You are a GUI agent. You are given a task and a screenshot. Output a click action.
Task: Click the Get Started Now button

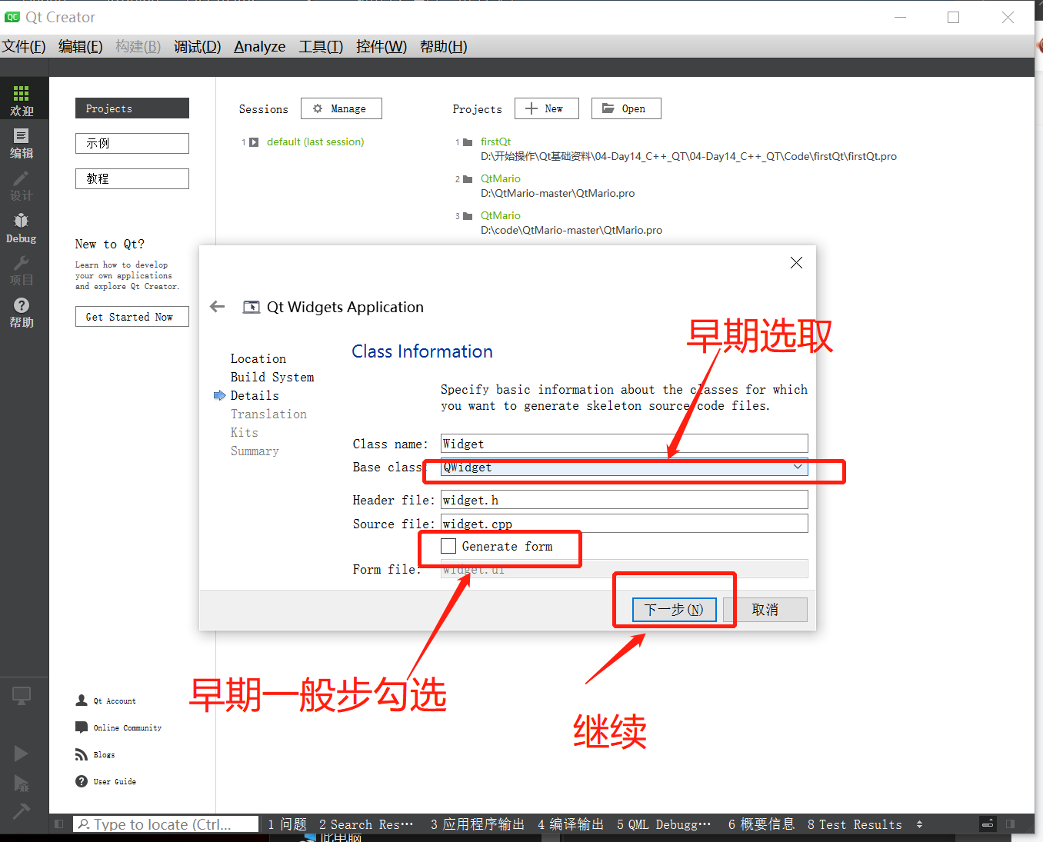point(132,317)
